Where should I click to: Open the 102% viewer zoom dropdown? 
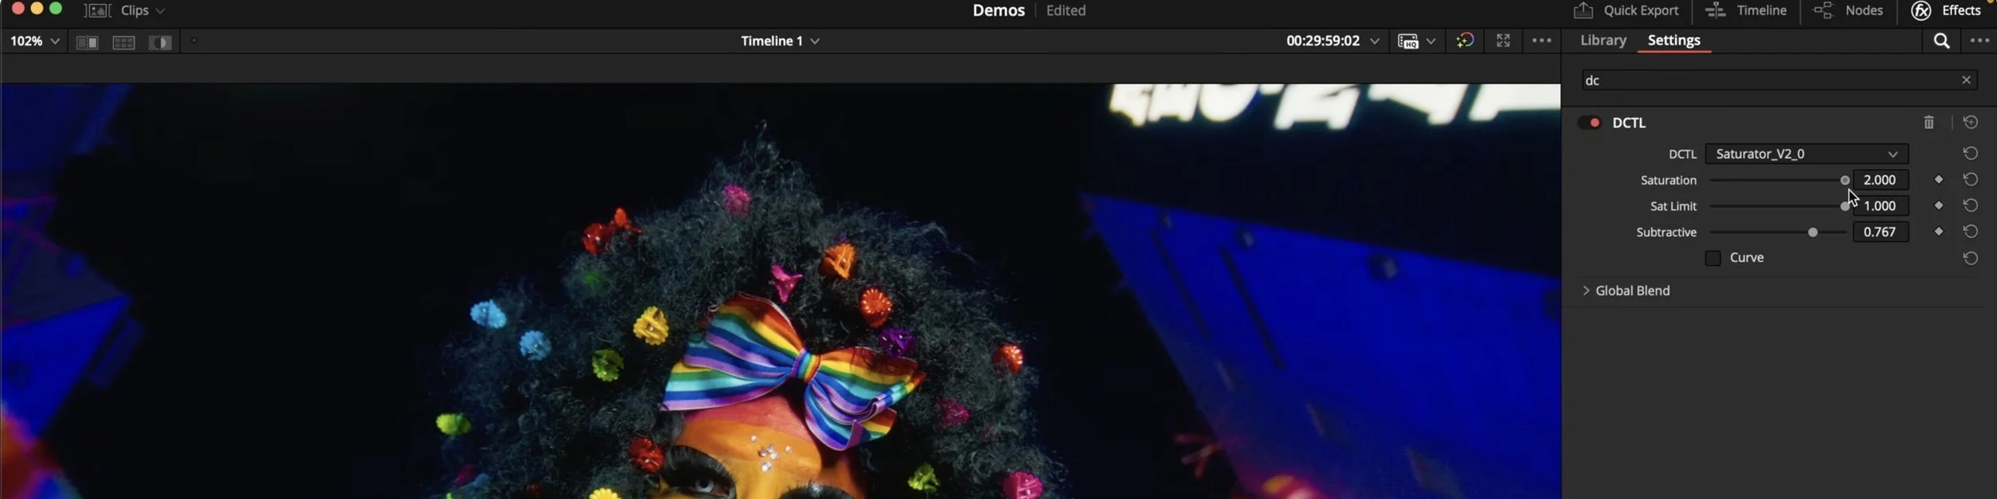tap(34, 41)
